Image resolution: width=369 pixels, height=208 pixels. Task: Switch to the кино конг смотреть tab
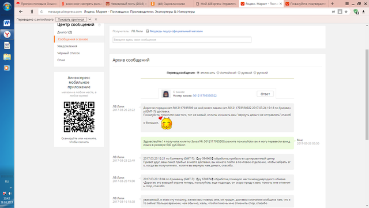tap(81, 4)
